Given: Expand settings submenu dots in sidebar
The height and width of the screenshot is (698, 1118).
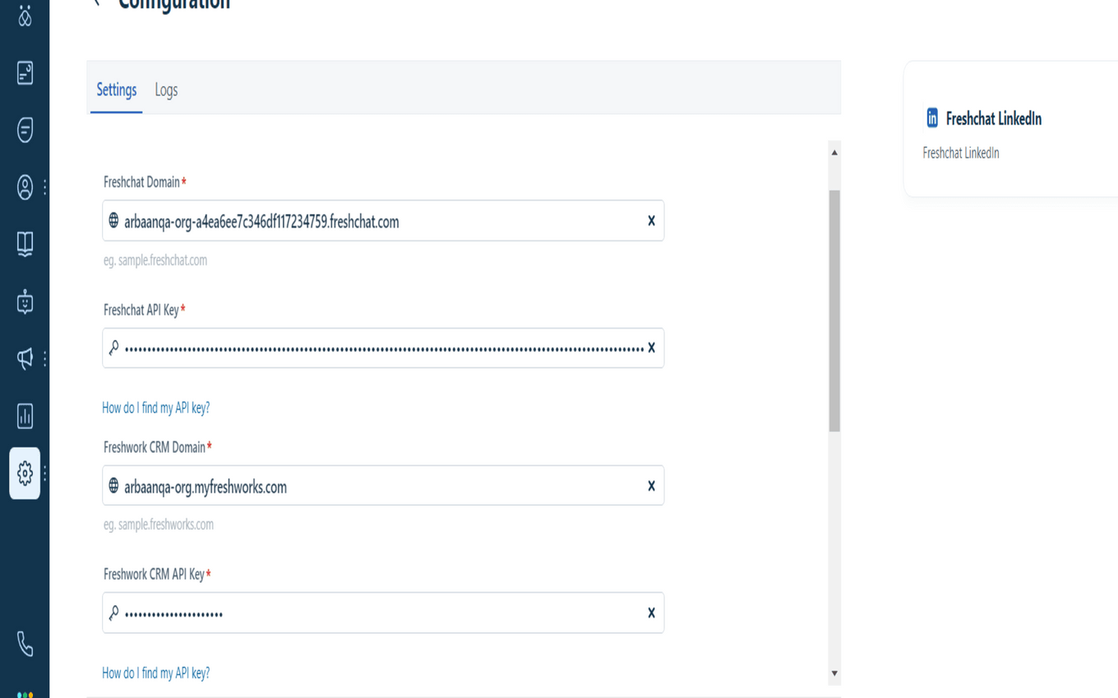Looking at the screenshot, I should pyautogui.click(x=44, y=473).
